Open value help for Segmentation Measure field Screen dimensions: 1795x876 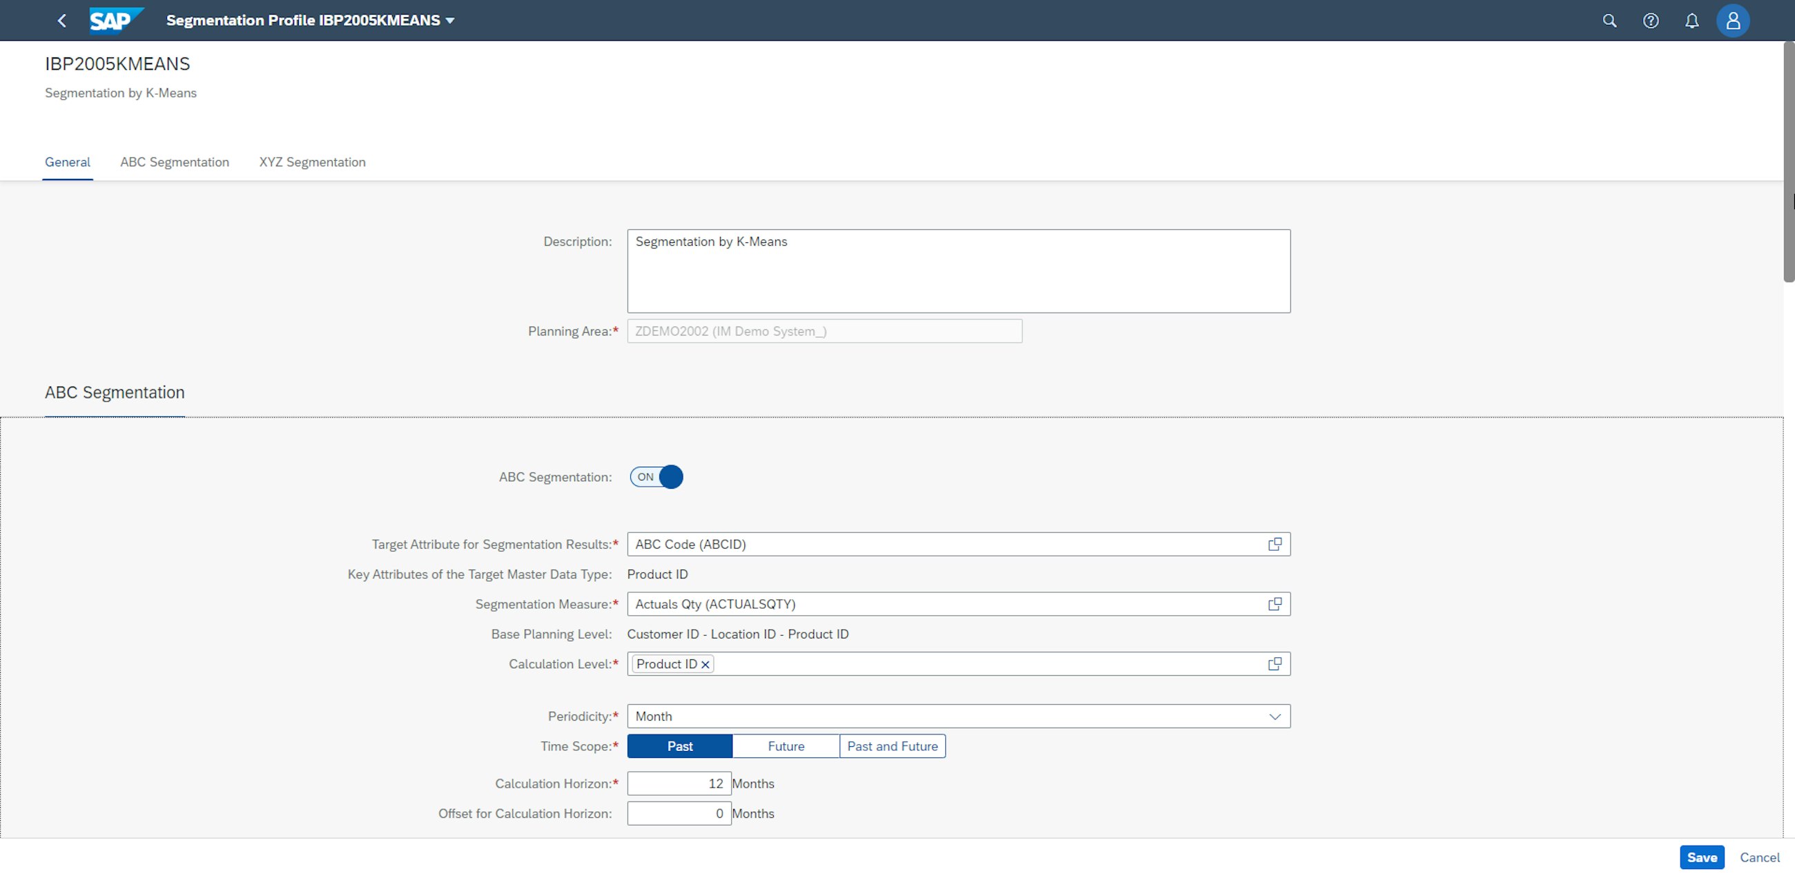pyautogui.click(x=1274, y=604)
